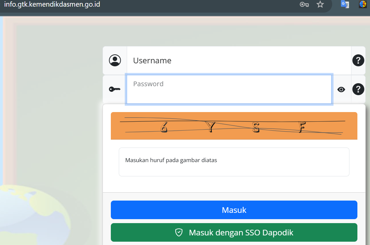Bookmark this page with the star icon
This screenshot has height=245, width=370.
point(320,4)
